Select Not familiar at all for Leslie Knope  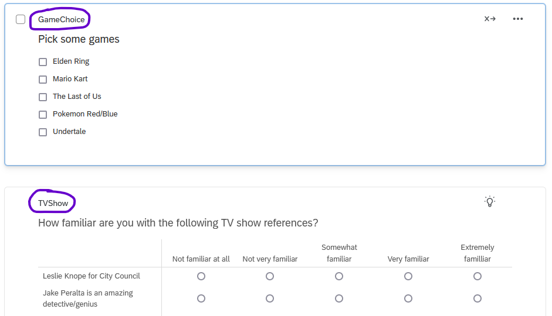coord(201,276)
